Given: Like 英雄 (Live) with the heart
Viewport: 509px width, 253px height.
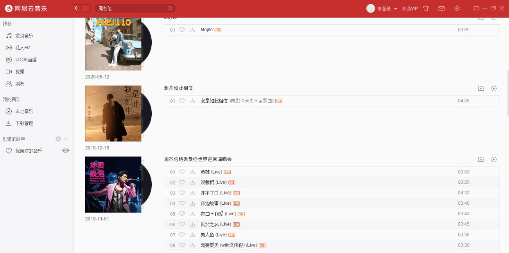Looking at the screenshot, I should coord(182,172).
